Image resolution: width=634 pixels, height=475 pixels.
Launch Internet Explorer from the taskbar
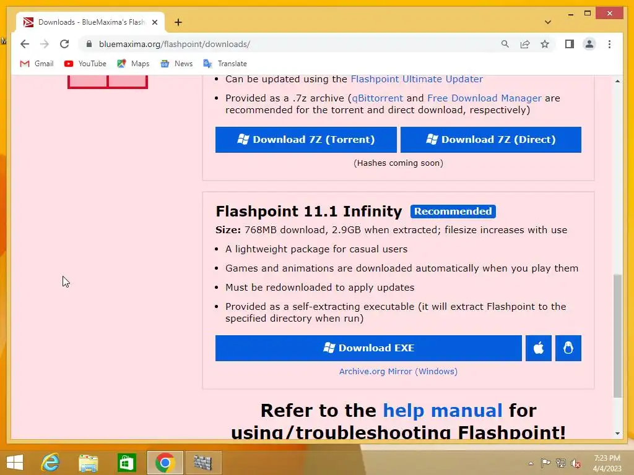pos(51,463)
